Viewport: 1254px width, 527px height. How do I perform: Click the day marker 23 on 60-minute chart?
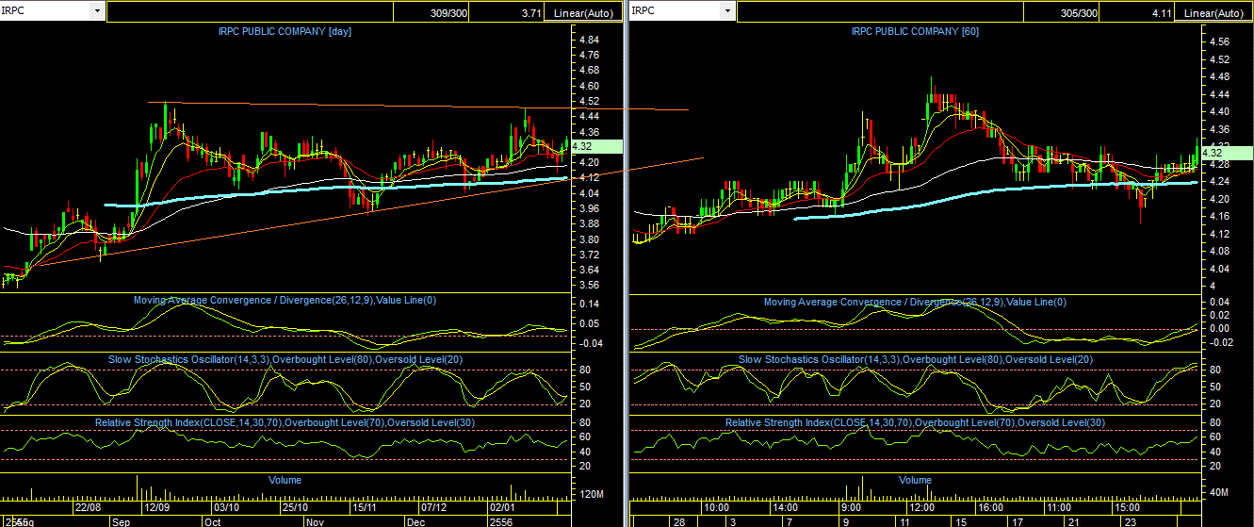(x=1130, y=520)
